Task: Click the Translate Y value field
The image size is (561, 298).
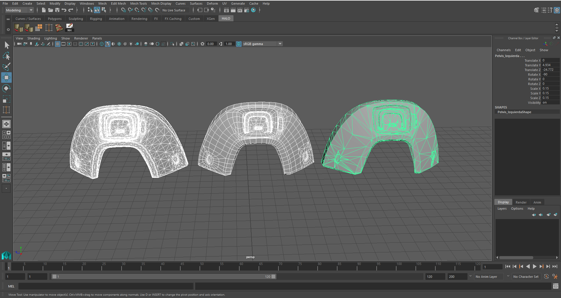Action: point(550,65)
